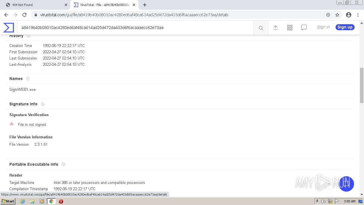Viewport: 364px width, 205px height.
Task: Open the comments speech bubble icon
Action: 304,28
